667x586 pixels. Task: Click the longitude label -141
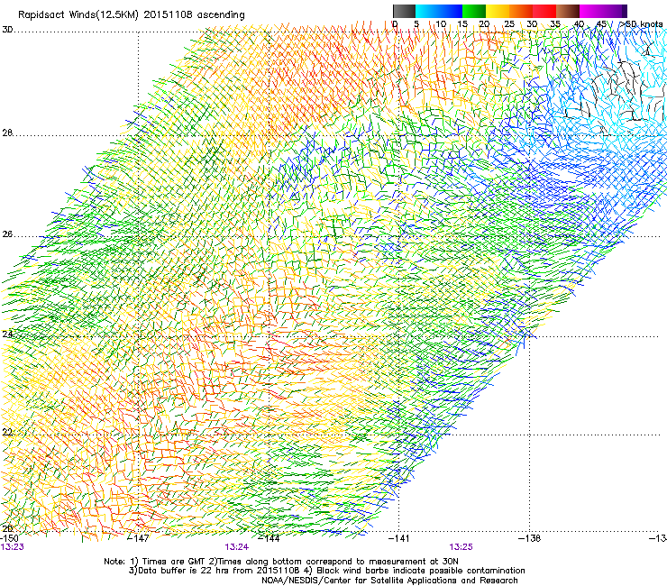398,538
